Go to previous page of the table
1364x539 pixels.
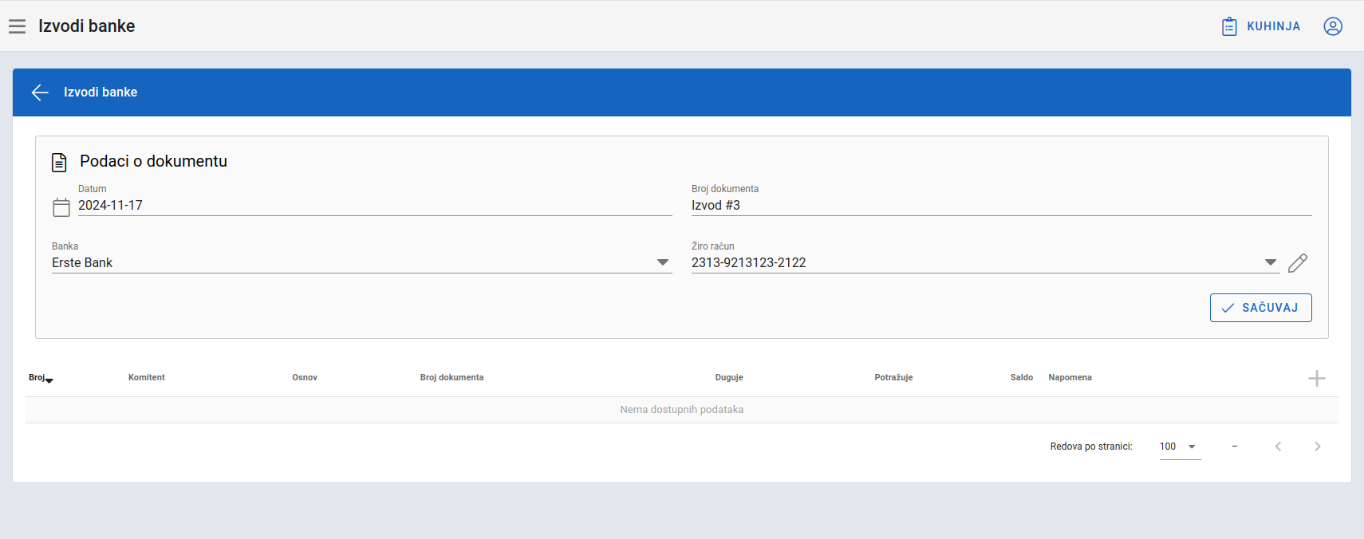tap(1278, 447)
